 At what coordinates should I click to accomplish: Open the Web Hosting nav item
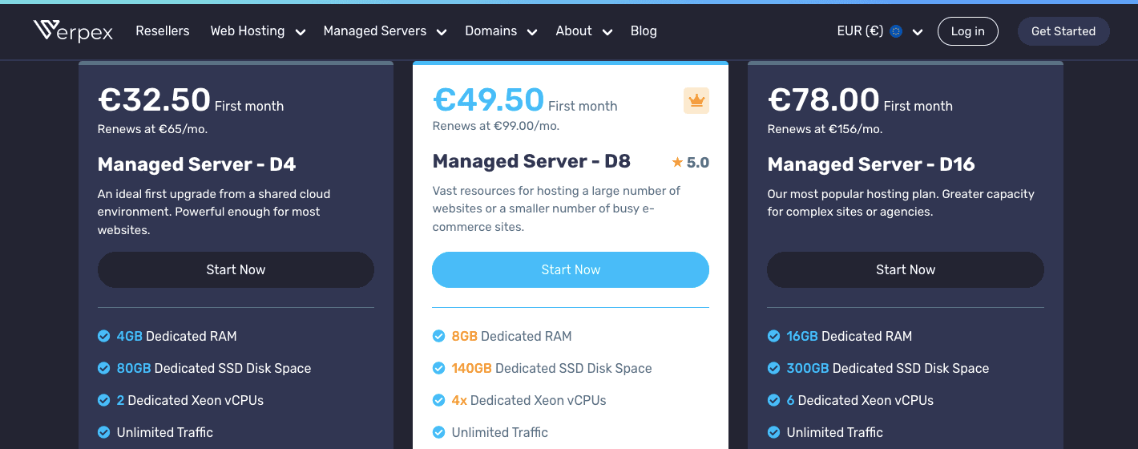pos(248,31)
